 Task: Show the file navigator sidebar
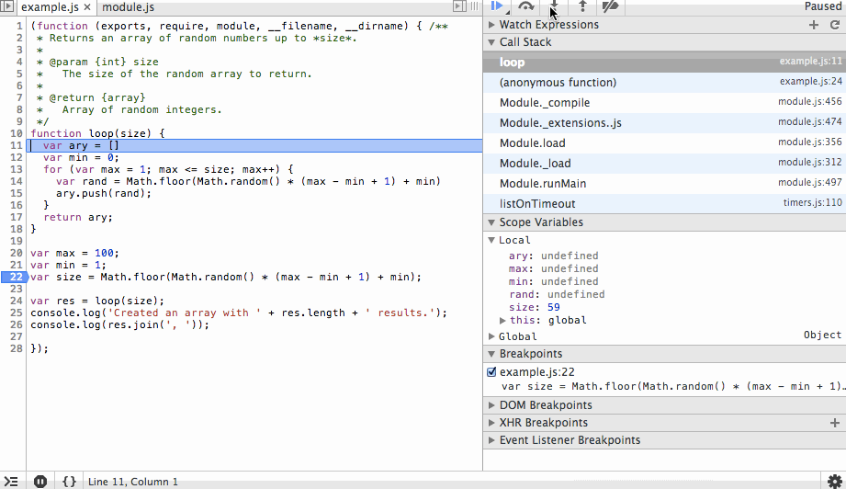coord(8,7)
